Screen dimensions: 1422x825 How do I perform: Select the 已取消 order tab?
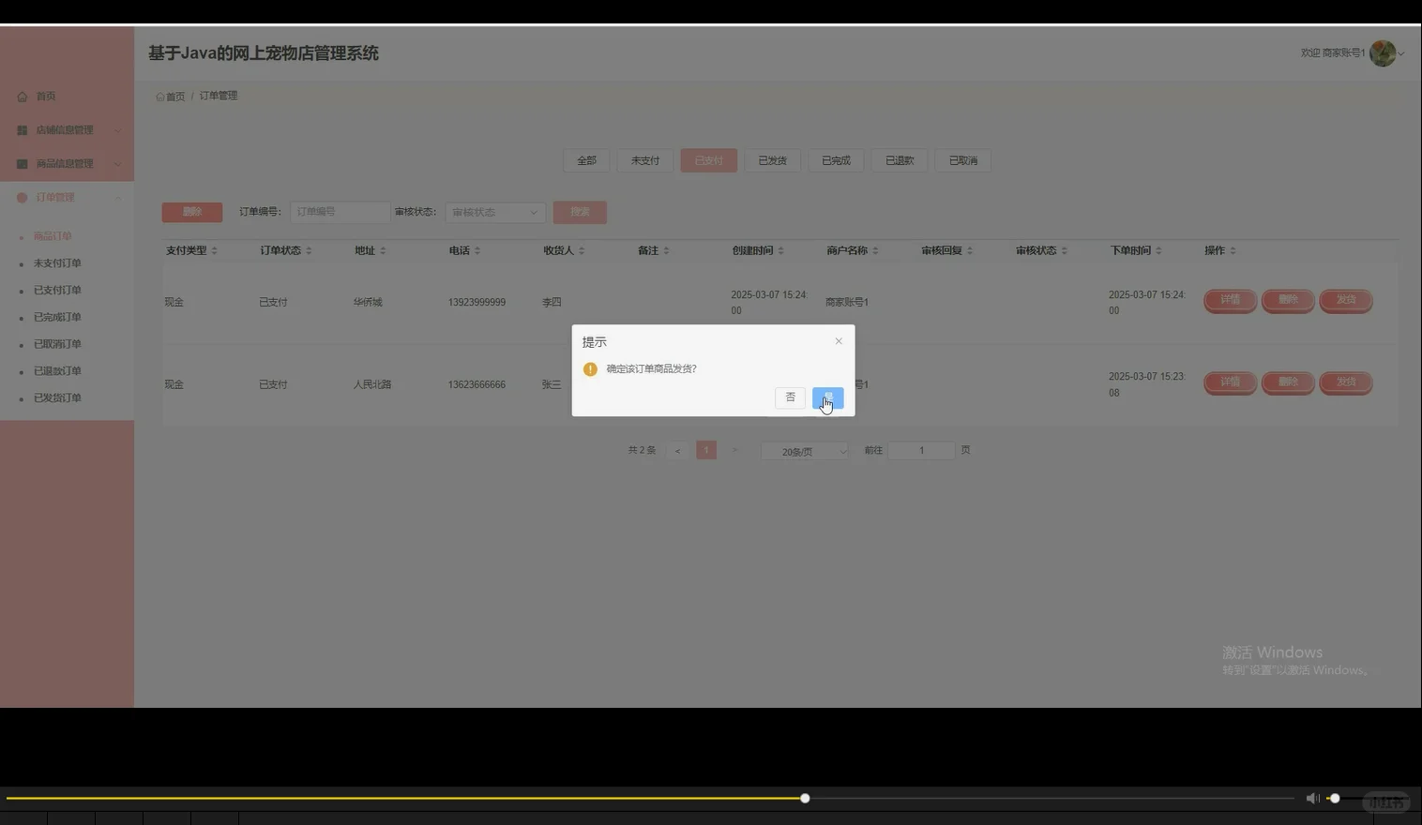tap(963, 161)
